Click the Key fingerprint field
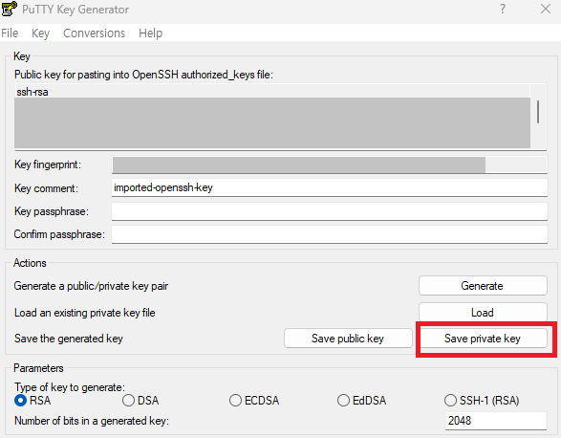 330,164
